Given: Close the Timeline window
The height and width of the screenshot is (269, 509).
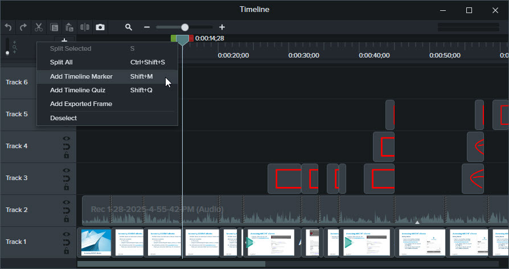Looking at the screenshot, I should point(495,10).
